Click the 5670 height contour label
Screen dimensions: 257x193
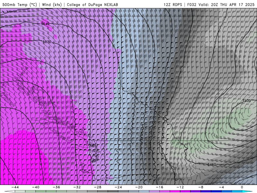(47, 42)
